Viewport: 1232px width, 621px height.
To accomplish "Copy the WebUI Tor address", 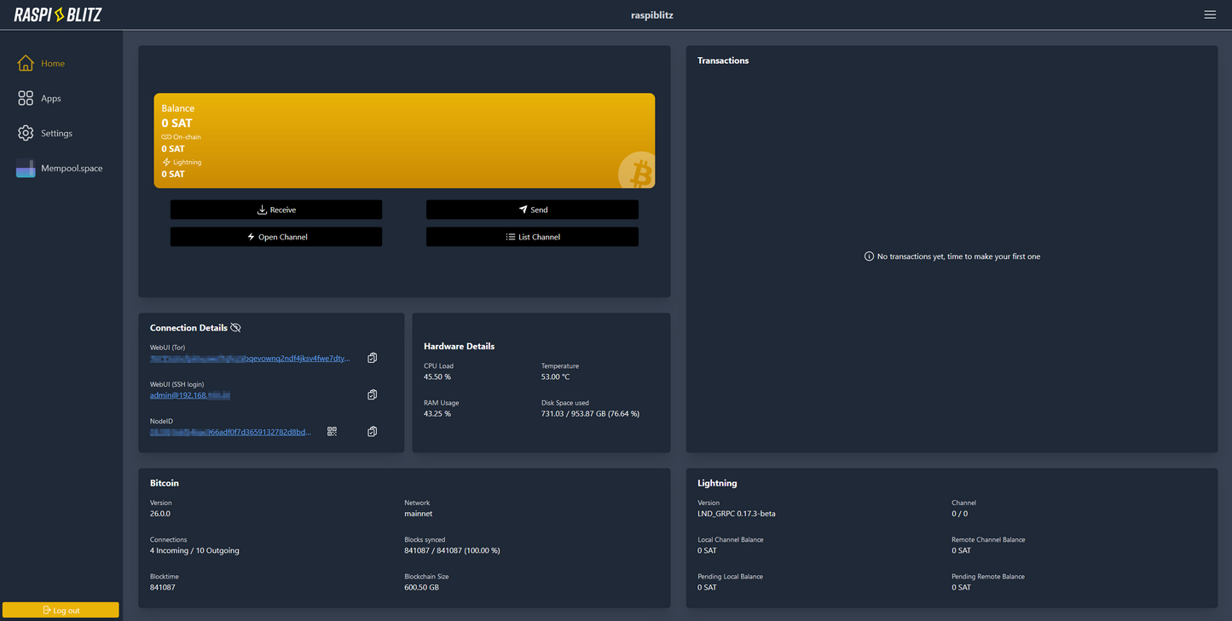I will coord(372,359).
